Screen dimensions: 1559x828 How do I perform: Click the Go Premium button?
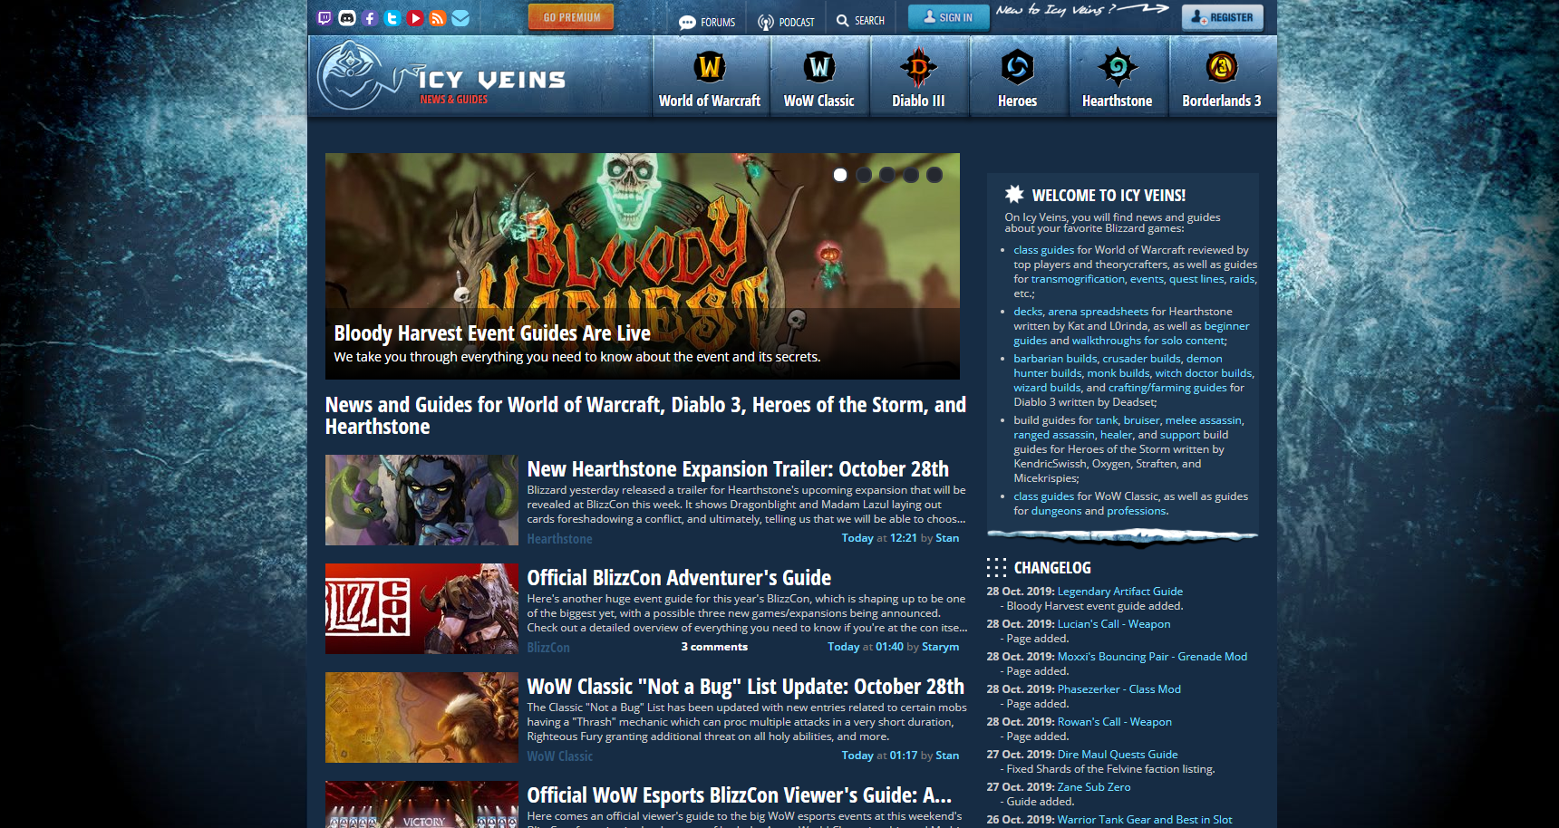click(571, 17)
